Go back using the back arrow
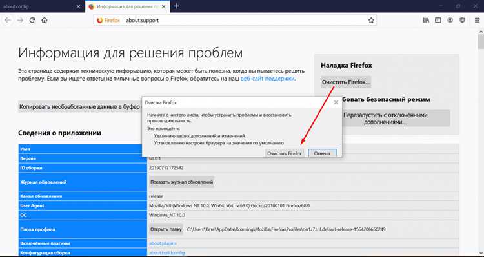The width and height of the screenshot is (484, 257). (8, 21)
